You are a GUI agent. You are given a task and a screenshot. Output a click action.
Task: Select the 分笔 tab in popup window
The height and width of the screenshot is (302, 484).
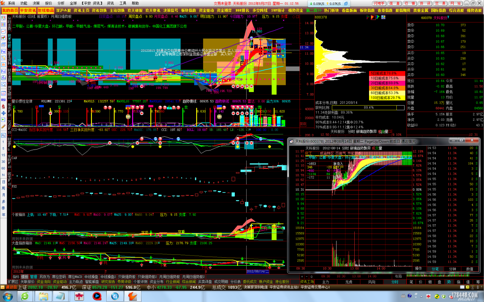tap(435, 269)
